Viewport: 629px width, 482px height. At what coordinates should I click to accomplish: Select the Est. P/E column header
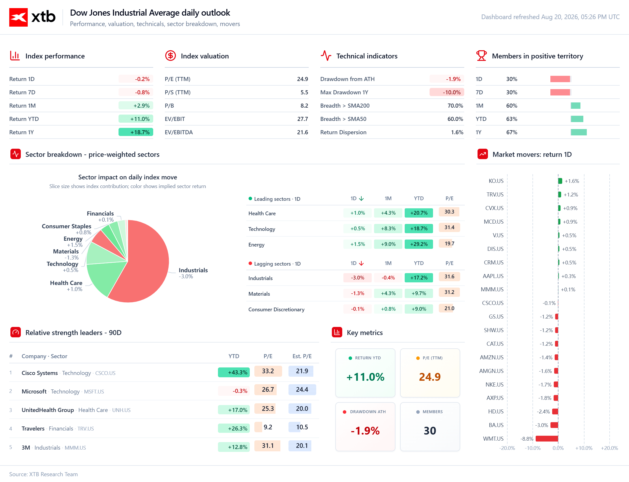click(x=302, y=356)
